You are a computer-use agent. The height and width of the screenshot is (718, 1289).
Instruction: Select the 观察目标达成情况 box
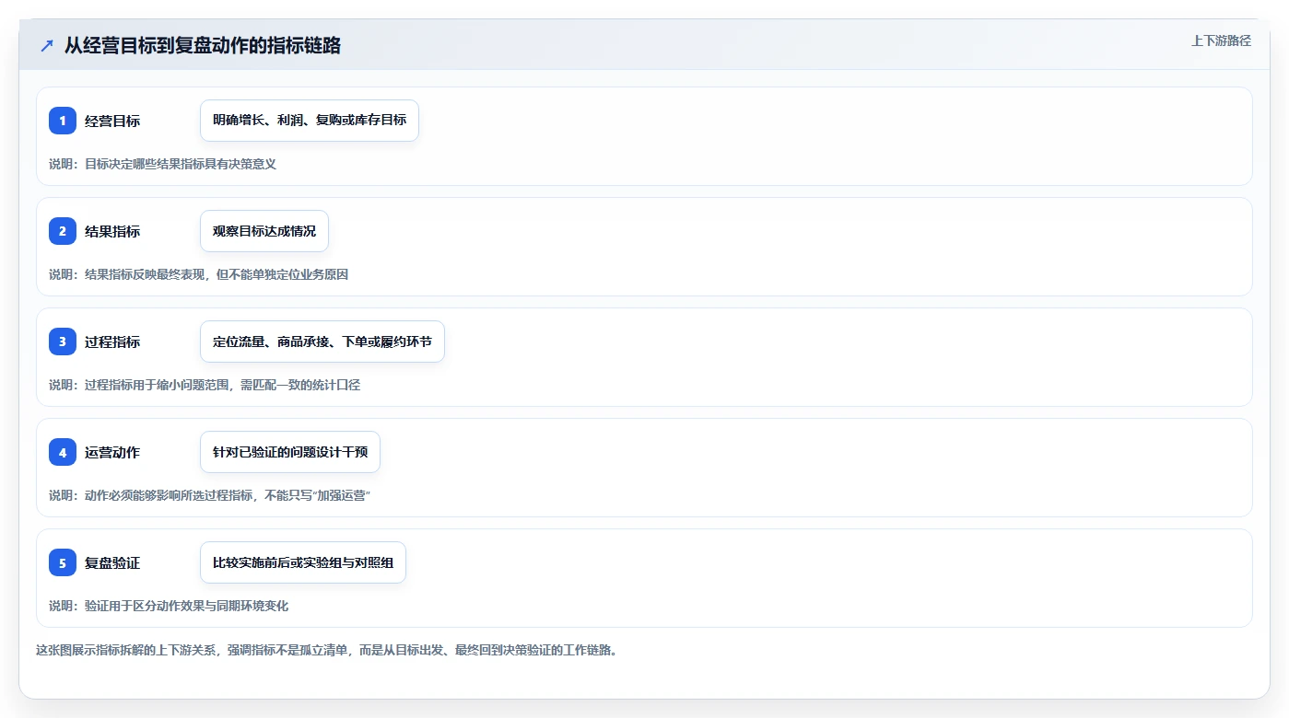(264, 231)
